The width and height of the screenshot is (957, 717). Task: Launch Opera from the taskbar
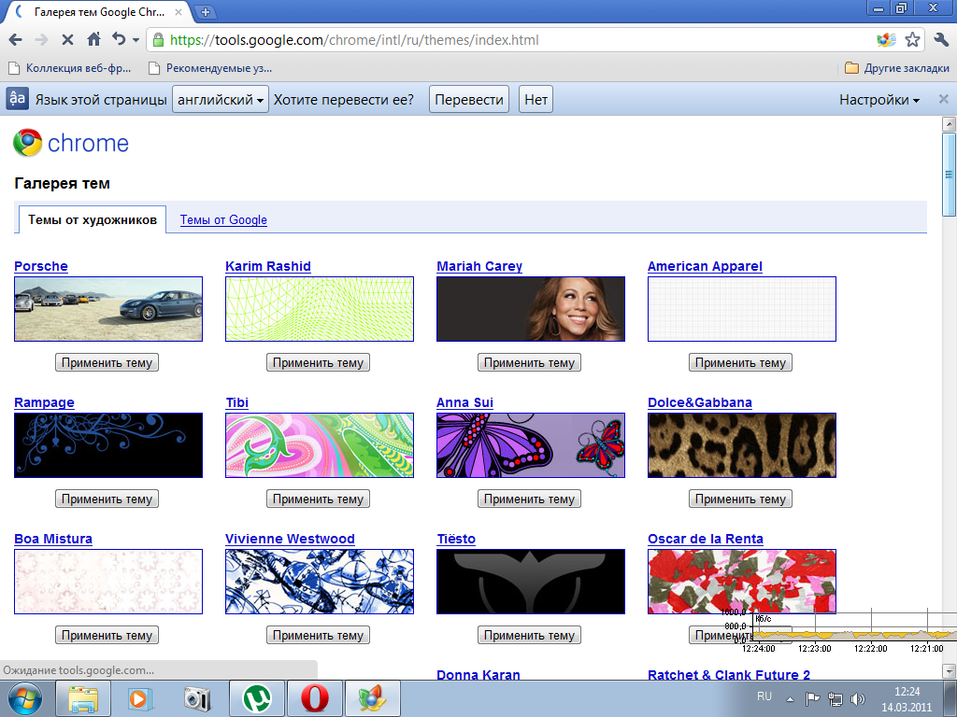(x=314, y=698)
